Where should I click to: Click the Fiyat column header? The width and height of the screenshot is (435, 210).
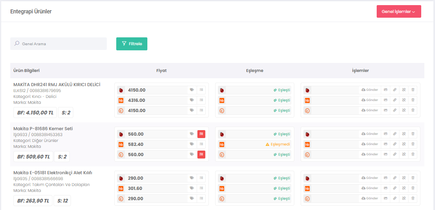point(162,71)
